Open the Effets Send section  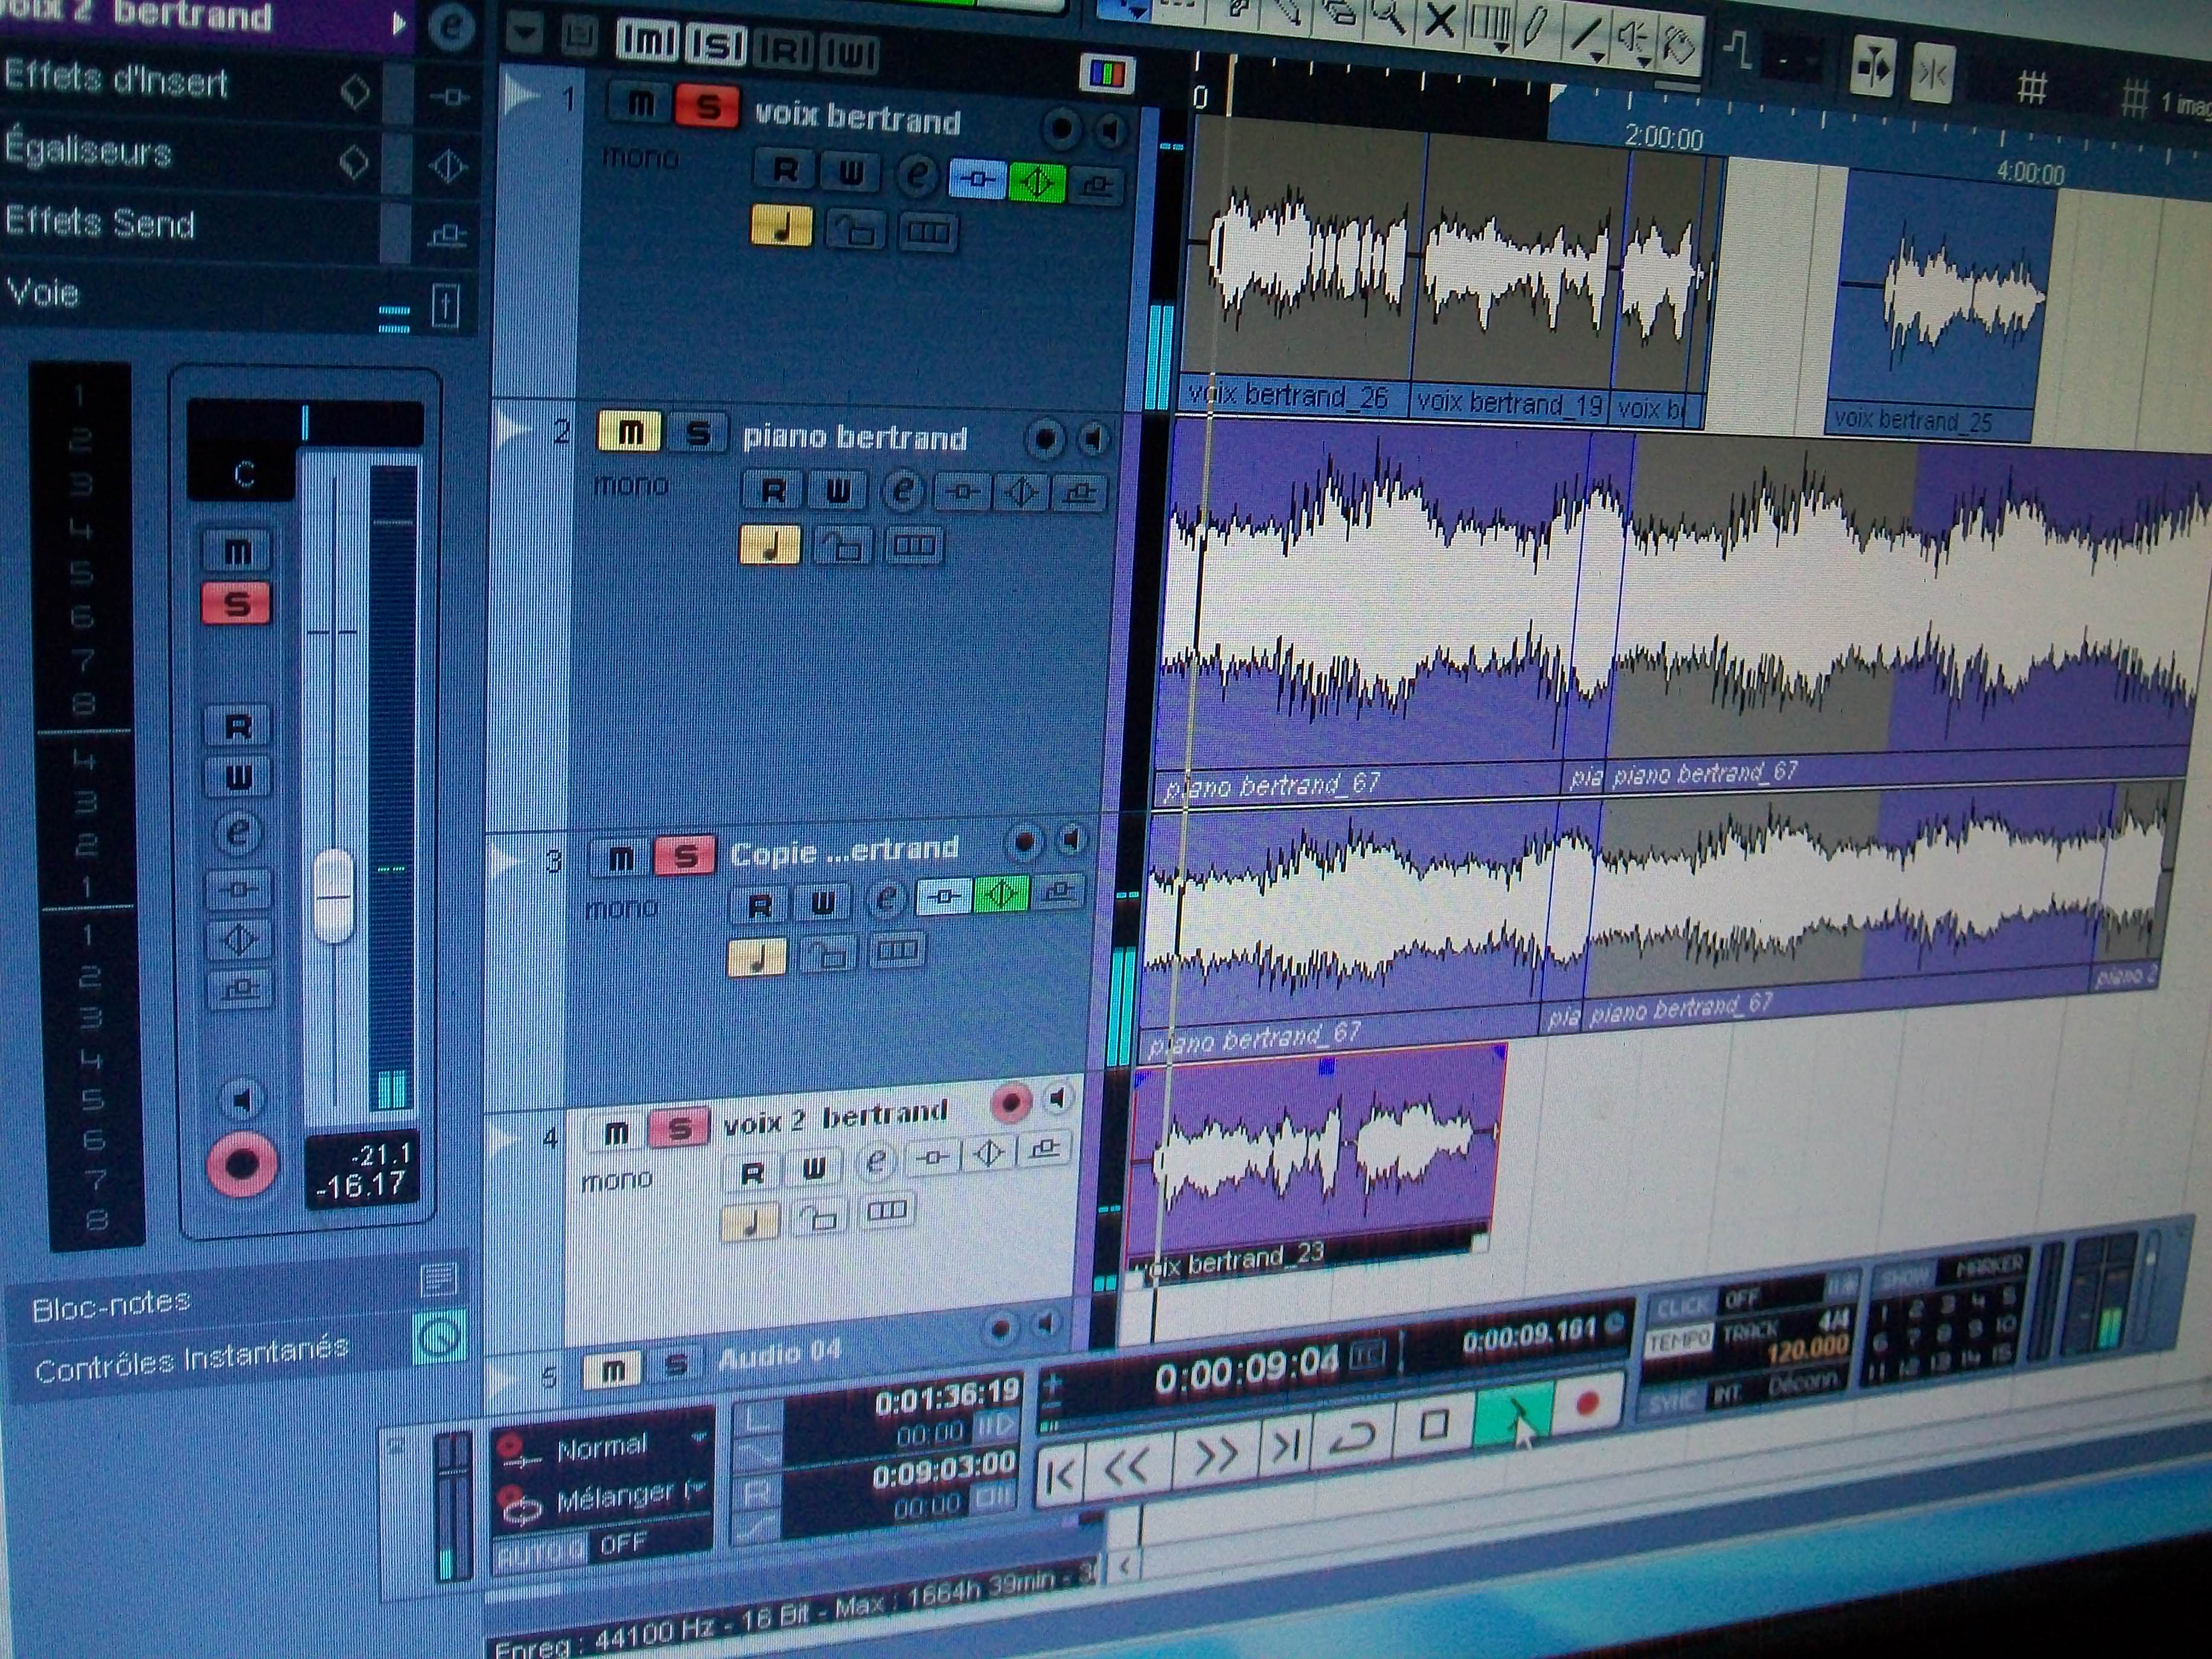click(99, 222)
